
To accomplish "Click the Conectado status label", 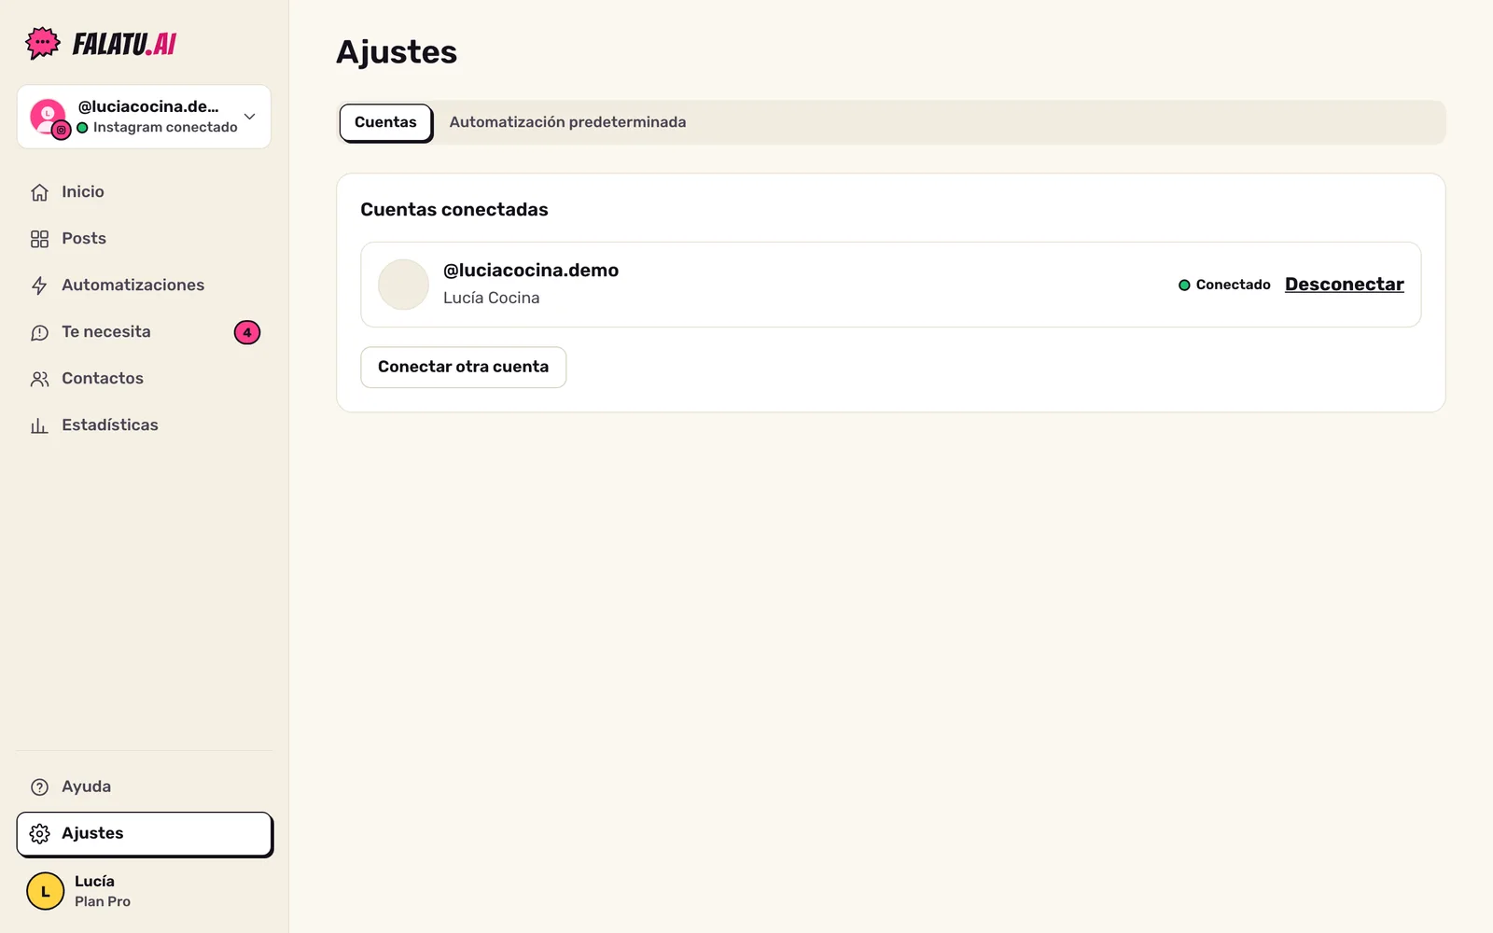I will point(1224,285).
